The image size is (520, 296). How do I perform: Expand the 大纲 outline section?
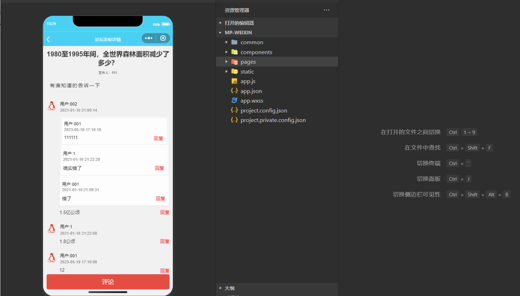[x=221, y=288]
